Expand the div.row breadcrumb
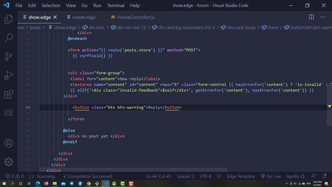 [93, 28]
